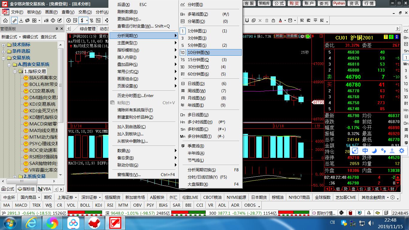The width and height of the screenshot is (409, 230).
Task: Click the edit note pencil icon
Action: pyautogui.click(x=60, y=20)
